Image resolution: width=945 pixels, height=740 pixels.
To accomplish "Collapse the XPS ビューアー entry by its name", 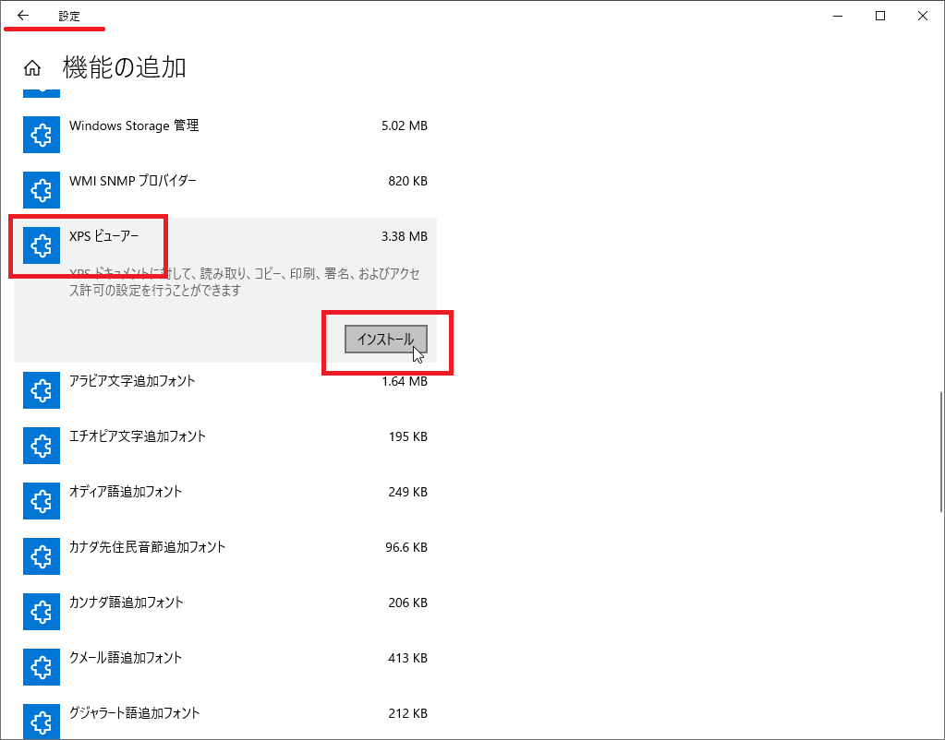I will coord(103,236).
